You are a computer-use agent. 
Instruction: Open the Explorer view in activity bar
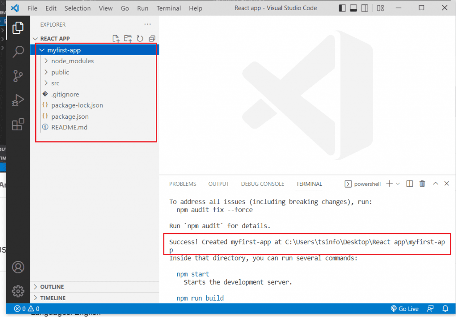18,28
